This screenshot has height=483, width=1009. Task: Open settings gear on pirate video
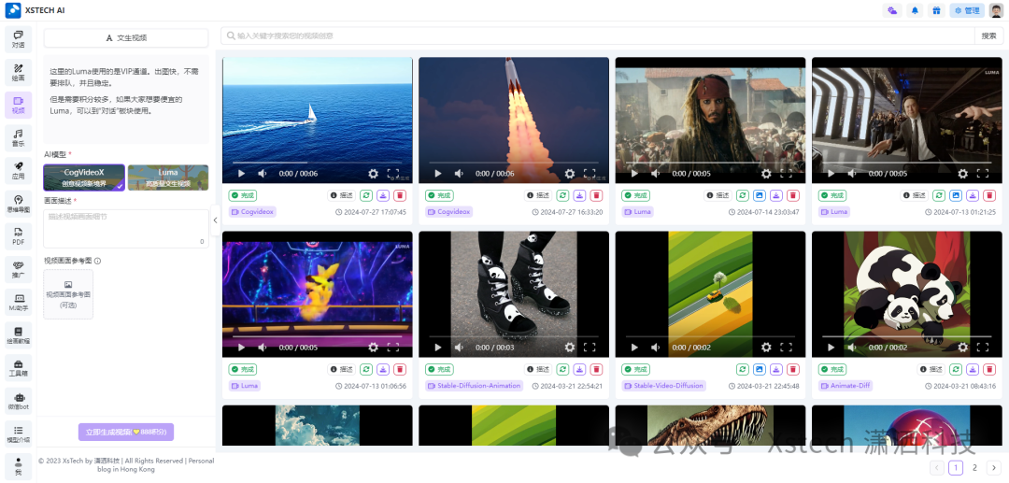click(766, 174)
